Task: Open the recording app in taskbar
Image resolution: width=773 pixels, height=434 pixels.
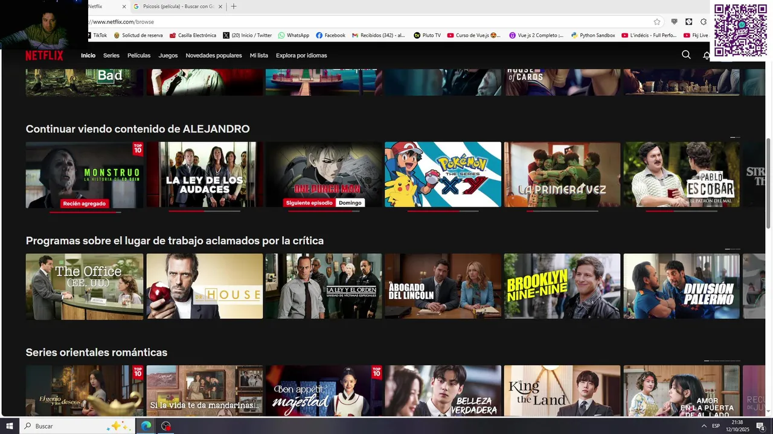Action: click(x=166, y=426)
